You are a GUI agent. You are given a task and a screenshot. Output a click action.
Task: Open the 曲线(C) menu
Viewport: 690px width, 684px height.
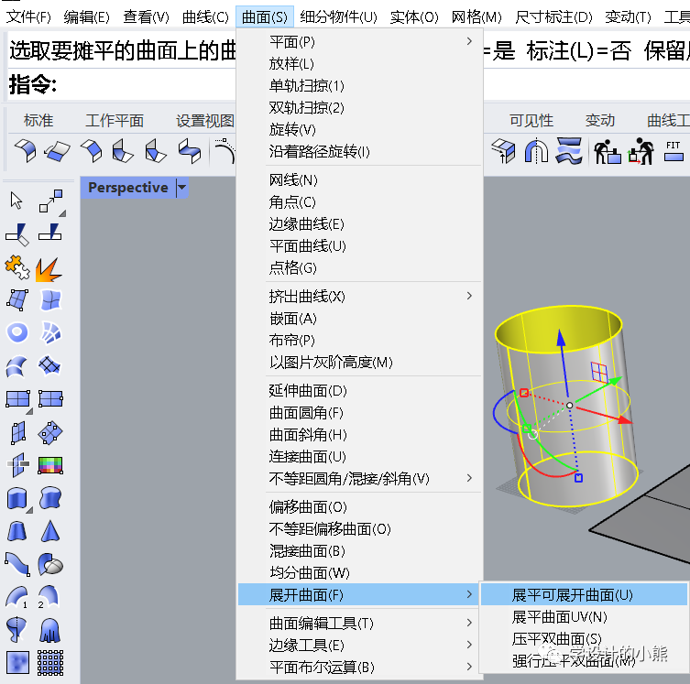pos(205,17)
